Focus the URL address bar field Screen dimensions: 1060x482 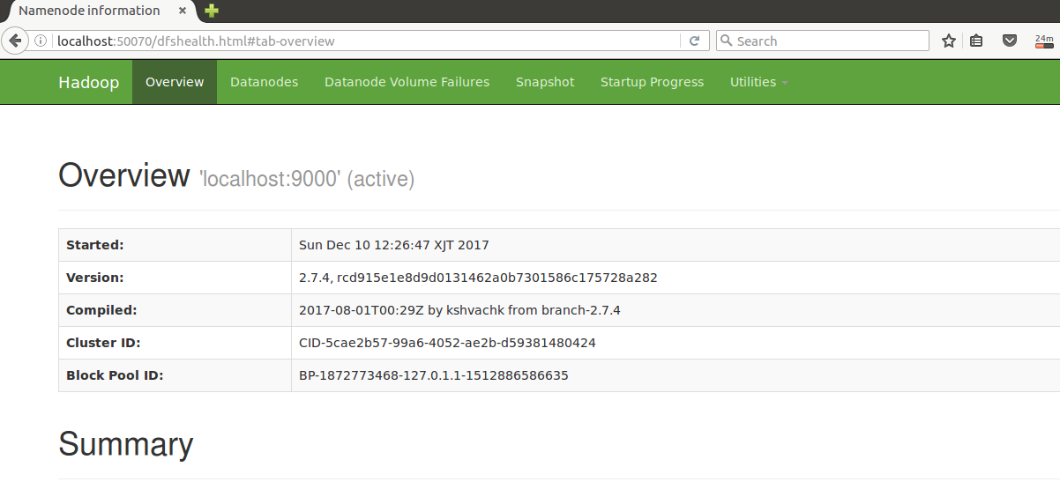pos(366,41)
